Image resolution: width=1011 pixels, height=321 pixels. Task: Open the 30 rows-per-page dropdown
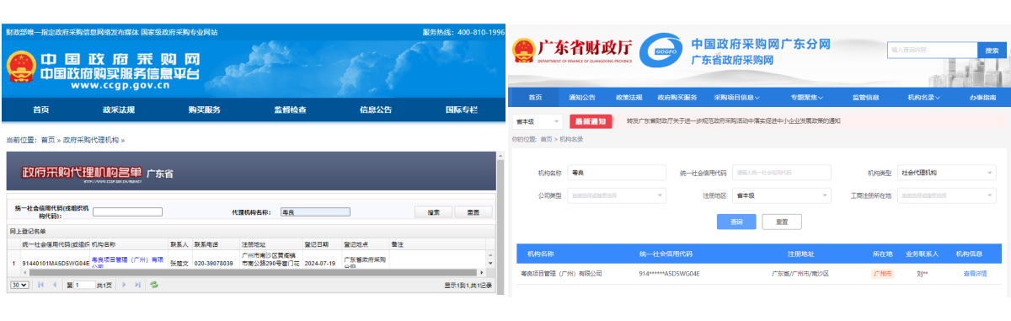pos(19,286)
